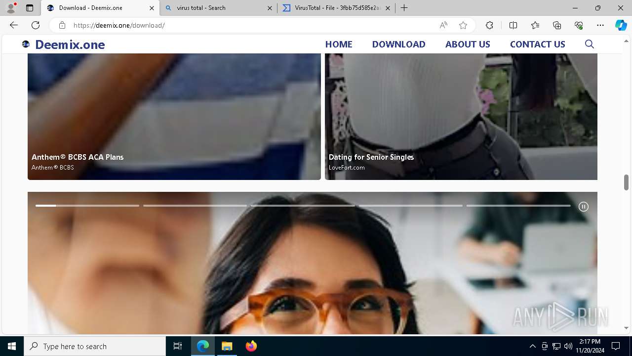
Task: Jump to second carousel slide indicator
Action: coord(195,206)
